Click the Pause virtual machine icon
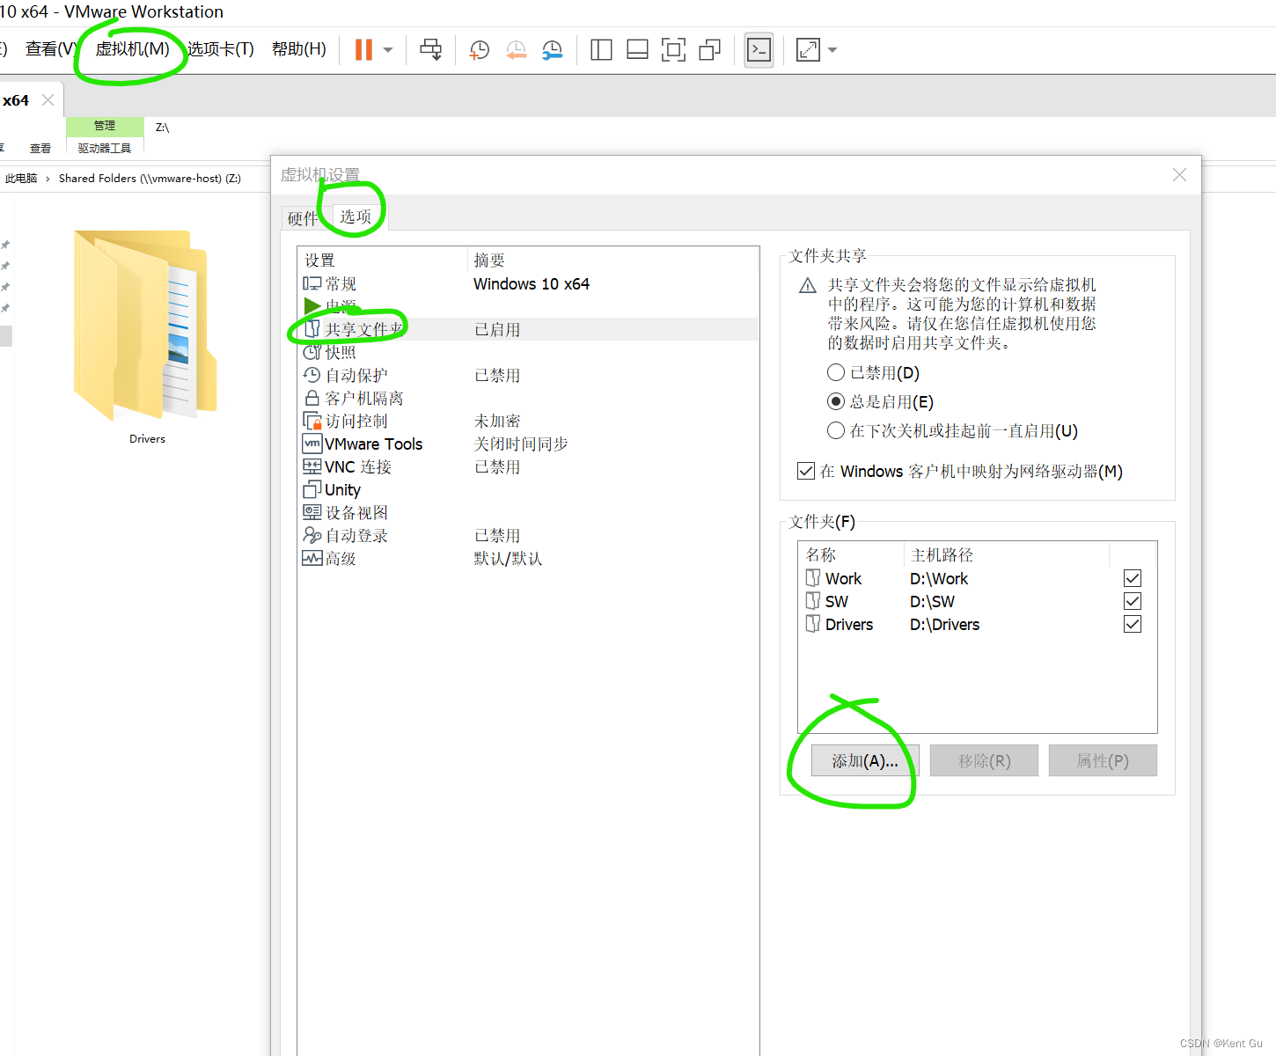Image resolution: width=1276 pixels, height=1056 pixels. coord(363,49)
